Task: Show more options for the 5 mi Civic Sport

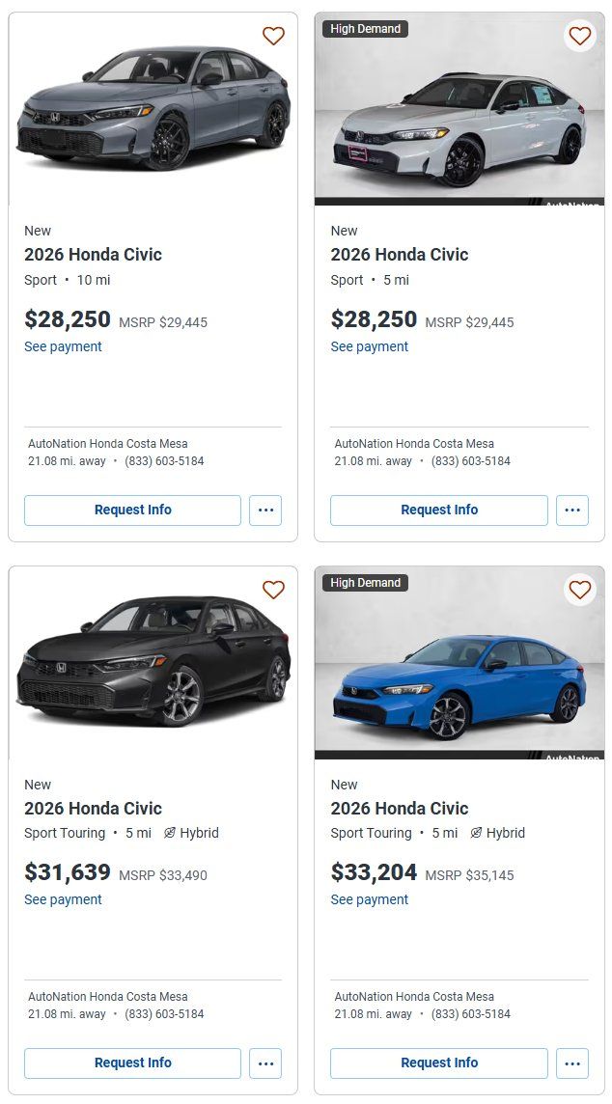Action: [x=571, y=511]
